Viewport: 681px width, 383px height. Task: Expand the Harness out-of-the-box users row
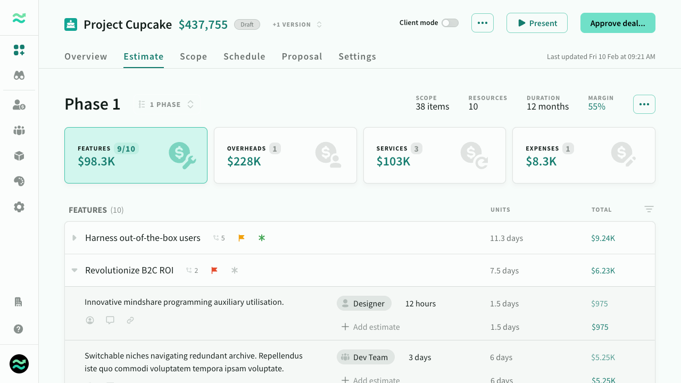[74, 238]
